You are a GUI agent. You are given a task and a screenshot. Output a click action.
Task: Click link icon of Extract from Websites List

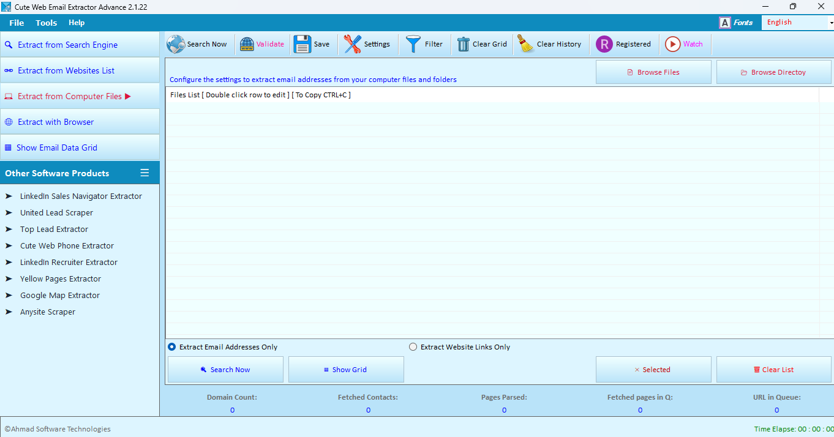[9, 70]
